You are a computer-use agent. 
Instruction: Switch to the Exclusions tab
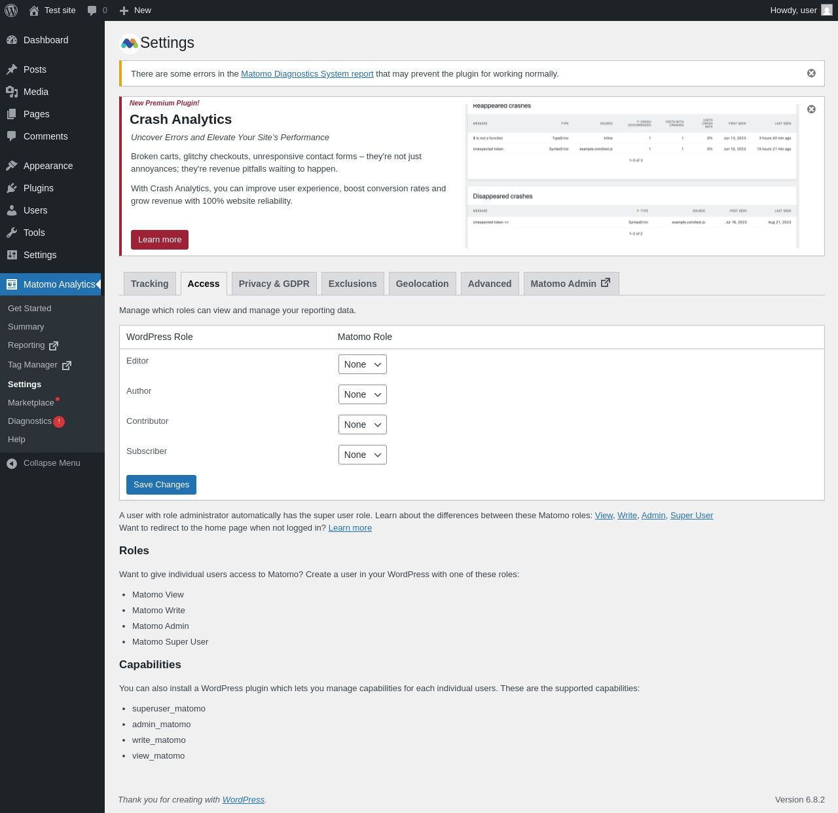tap(353, 284)
